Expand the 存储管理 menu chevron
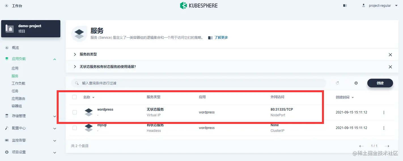Image resolution: width=403 pixels, height=161 pixels. click(x=55, y=116)
